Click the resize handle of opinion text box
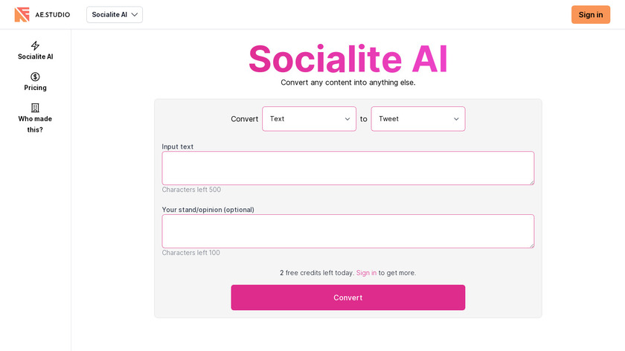Viewport: 625px width, 351px height. click(x=531, y=245)
